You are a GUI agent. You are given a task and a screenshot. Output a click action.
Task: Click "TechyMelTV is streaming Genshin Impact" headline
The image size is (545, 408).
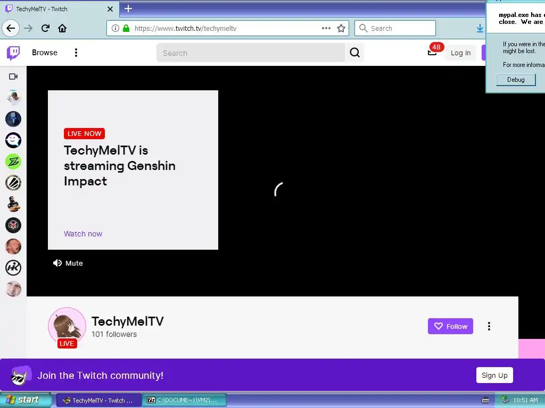(x=120, y=166)
